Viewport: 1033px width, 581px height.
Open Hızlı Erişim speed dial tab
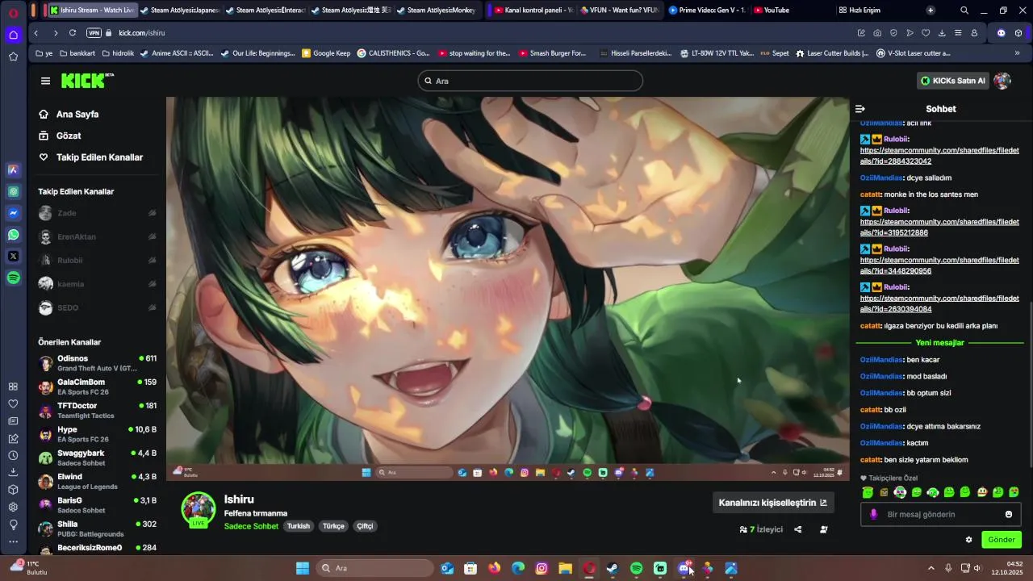tap(859, 10)
